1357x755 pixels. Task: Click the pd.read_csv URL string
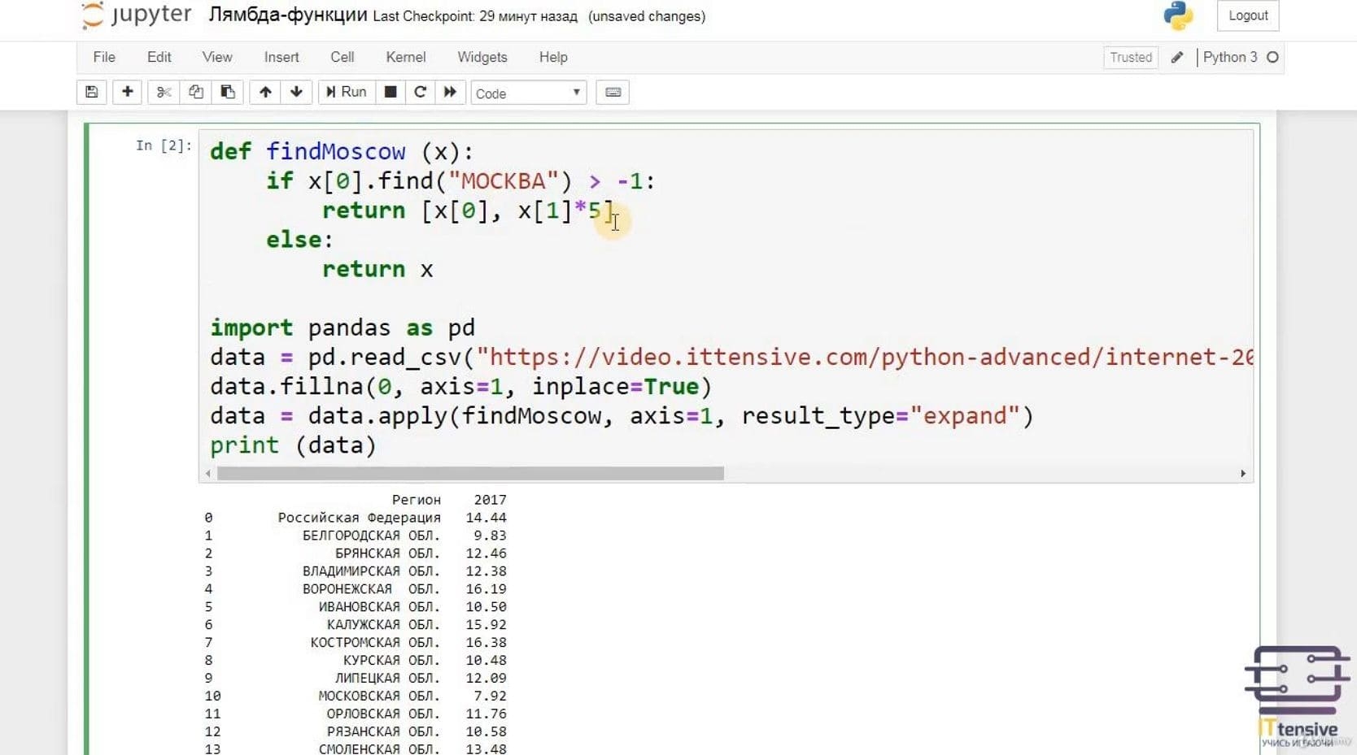tap(864, 357)
